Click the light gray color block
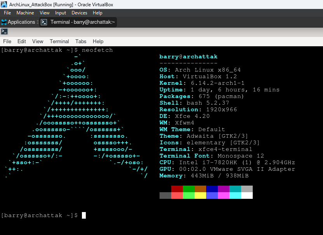Viewport: 323px width, 235px height. [247, 189]
